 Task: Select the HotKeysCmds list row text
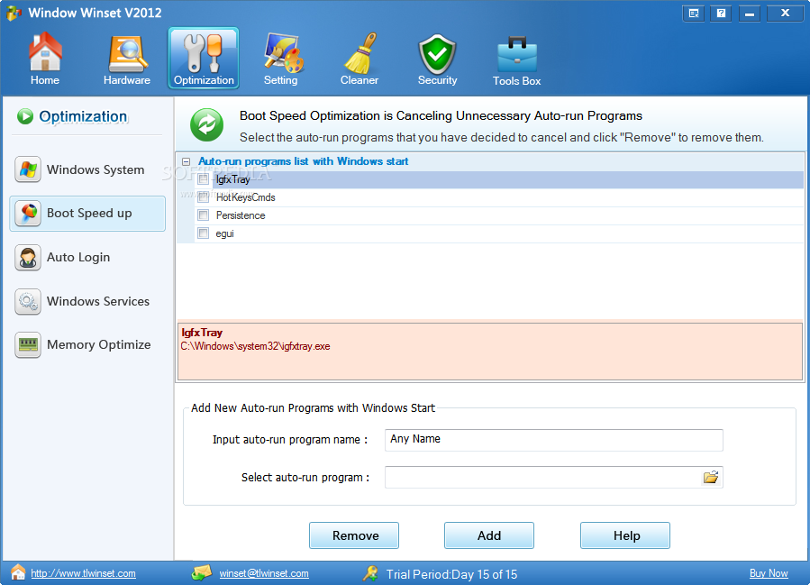(246, 197)
